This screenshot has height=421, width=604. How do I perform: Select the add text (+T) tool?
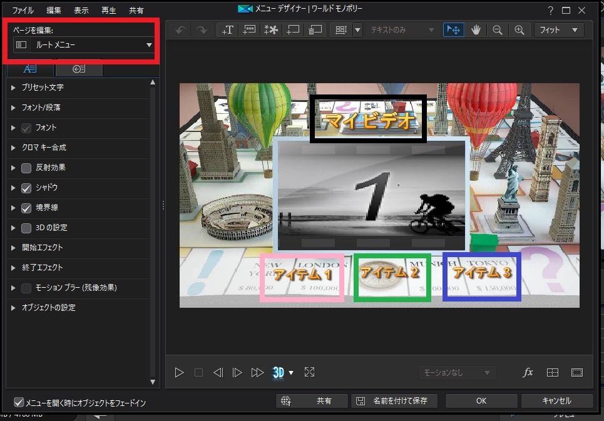click(228, 30)
